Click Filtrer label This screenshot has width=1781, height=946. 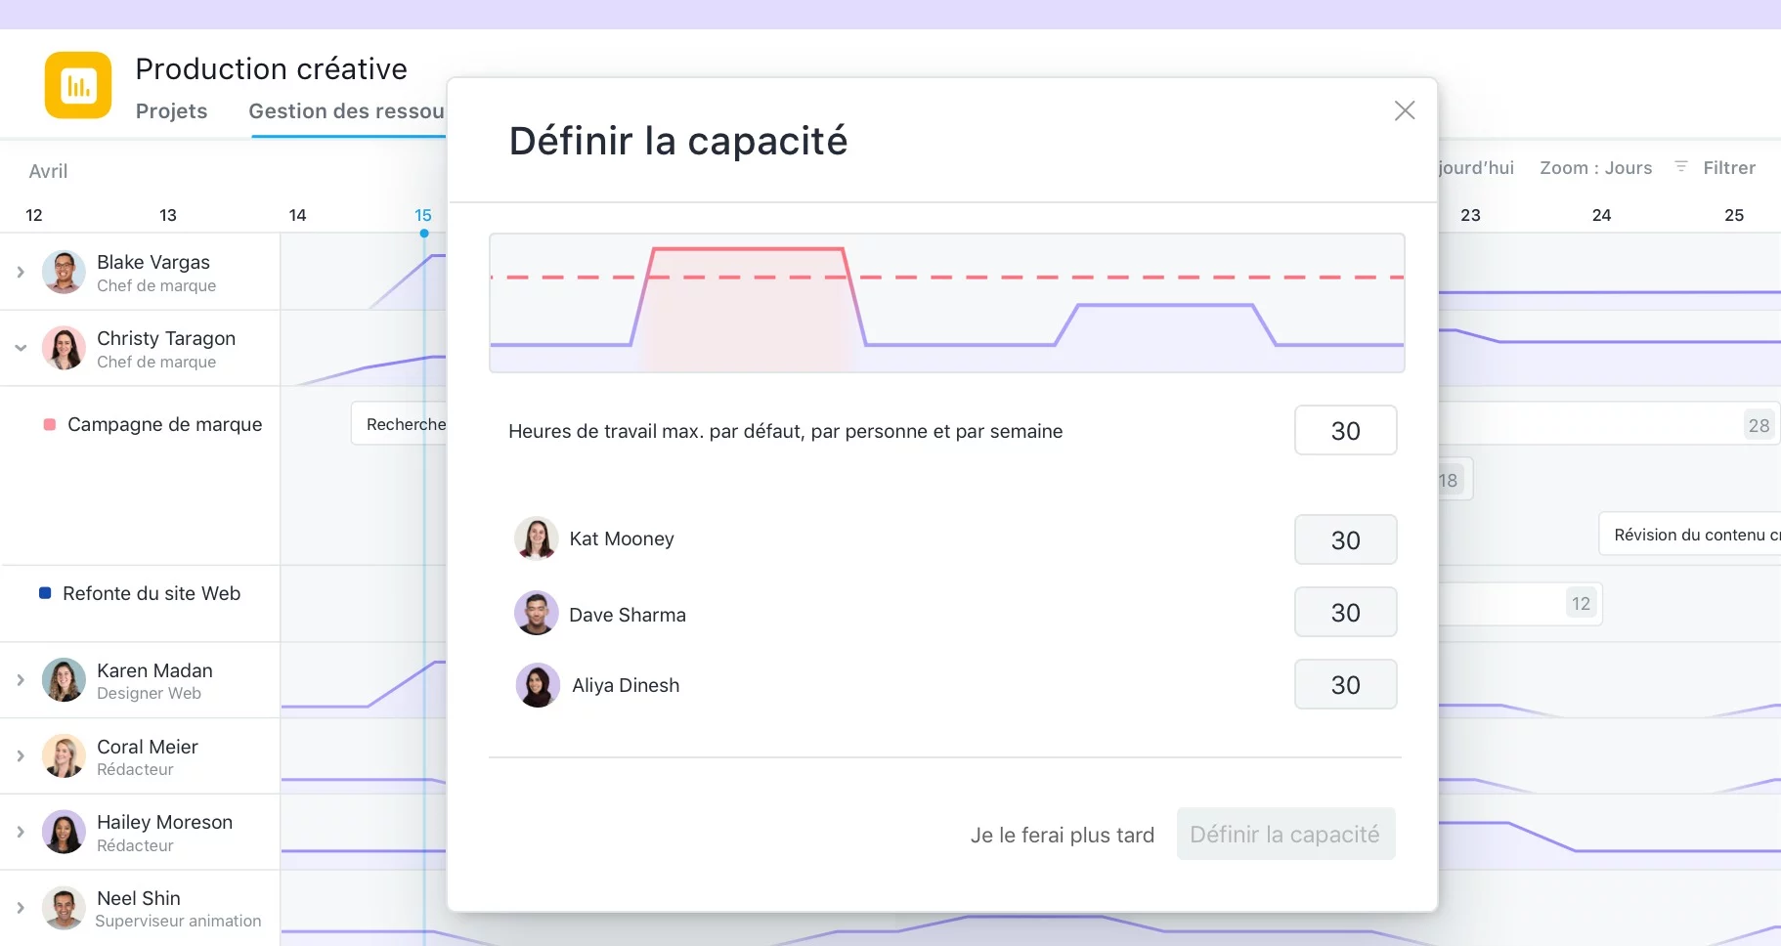1728,168
